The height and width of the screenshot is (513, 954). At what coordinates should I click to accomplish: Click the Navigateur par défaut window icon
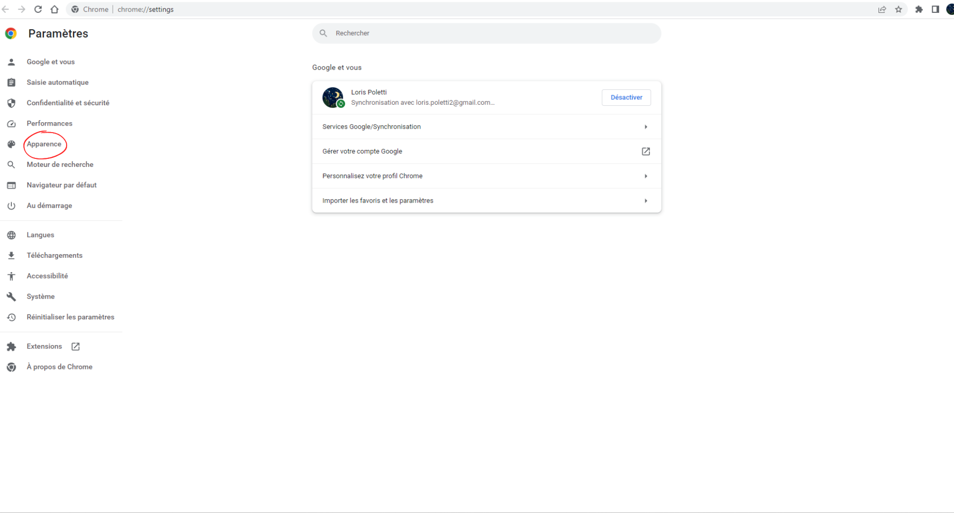pyautogui.click(x=11, y=185)
